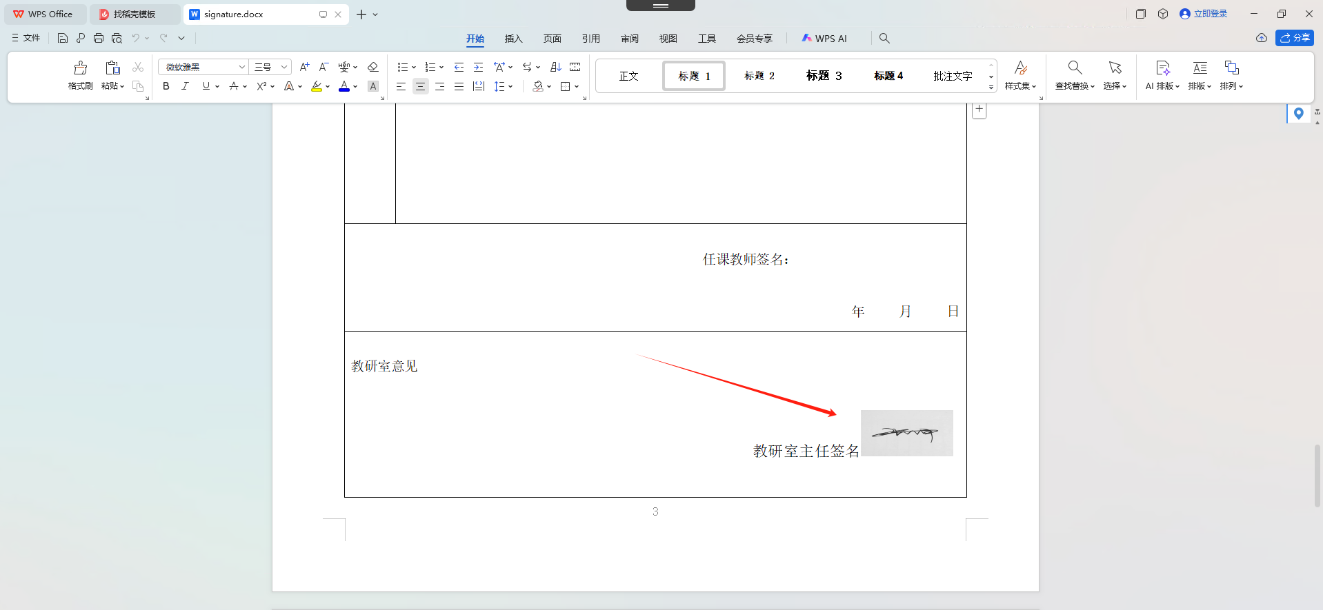1323x610 pixels.
Task: Click the save document icon
Action: coord(63,39)
